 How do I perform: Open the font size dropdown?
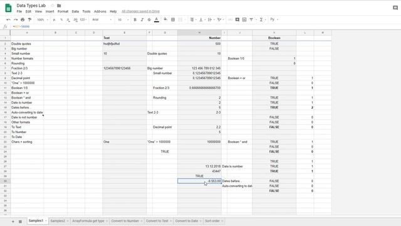[123, 19]
